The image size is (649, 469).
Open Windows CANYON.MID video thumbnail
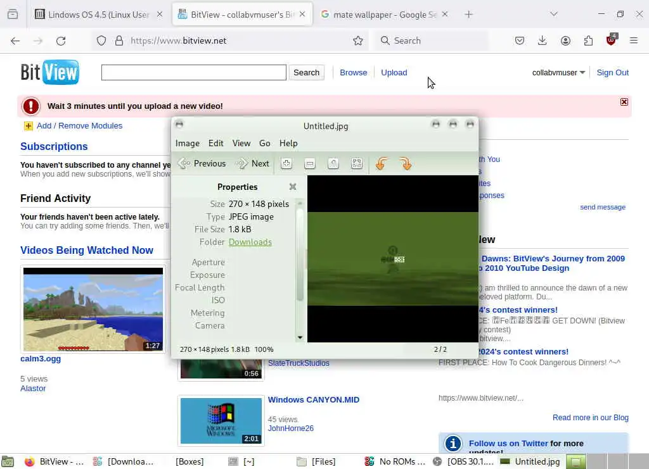(221, 421)
